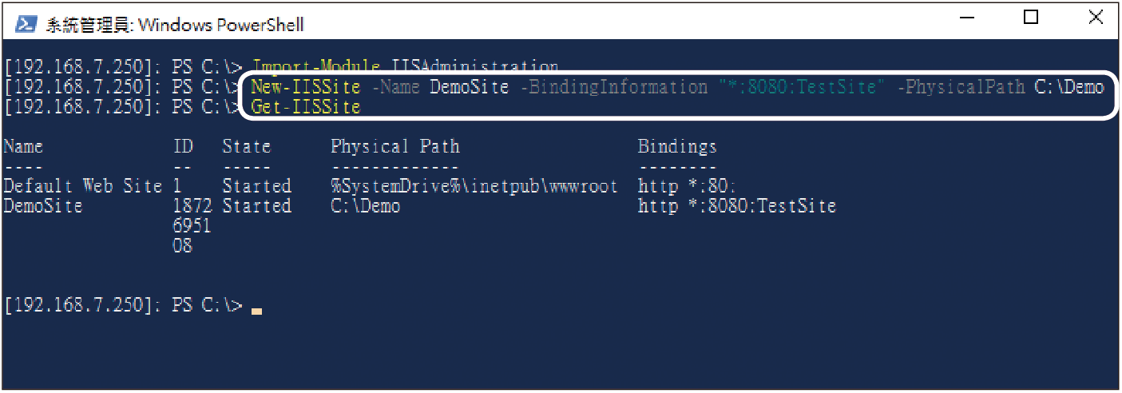Click the http *:8080:TestSite binding entry

point(737,206)
